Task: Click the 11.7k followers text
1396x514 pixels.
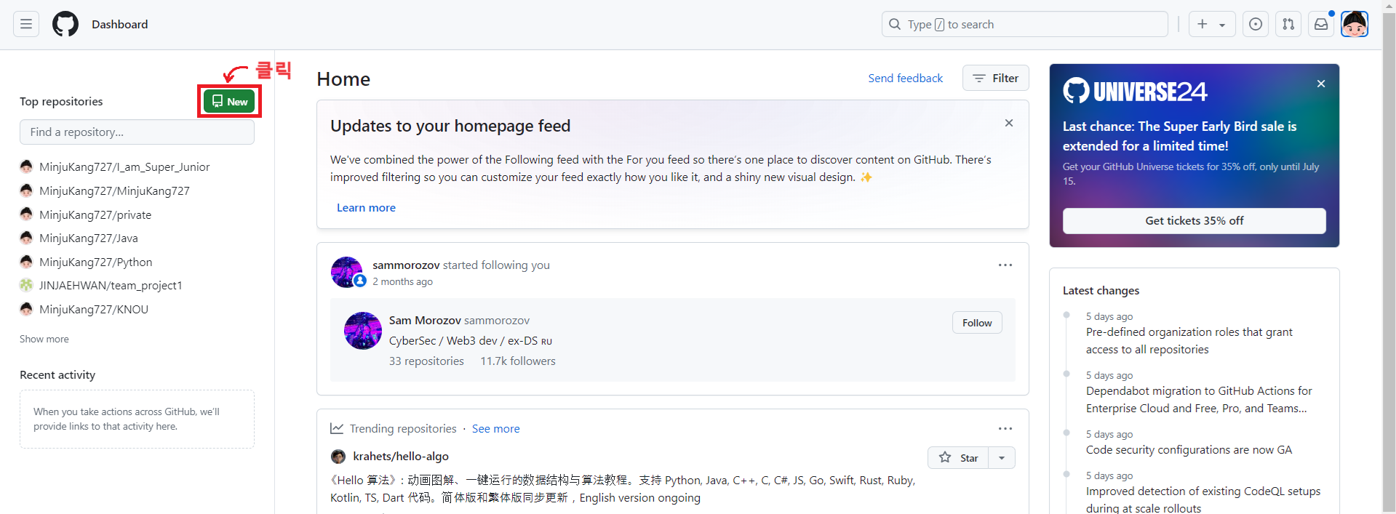Action: pos(518,361)
